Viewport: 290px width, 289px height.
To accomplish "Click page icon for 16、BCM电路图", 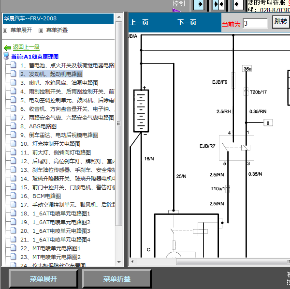I will [x=14, y=196].
